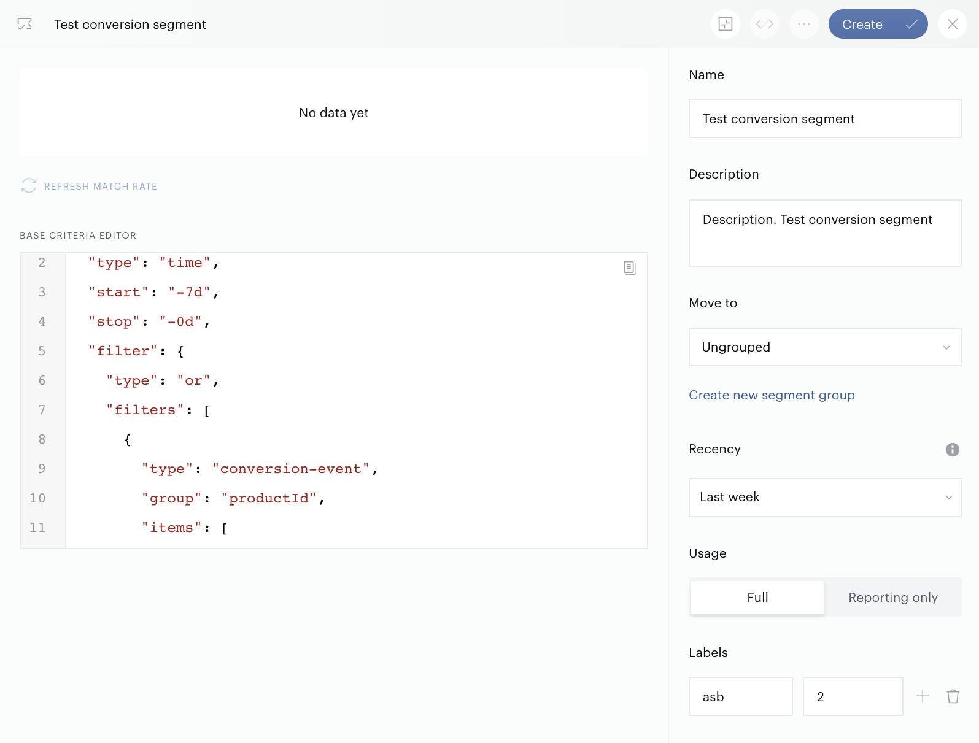This screenshot has height=743, width=979.
Task: Click the "stop": "-0d" line
Action: click(150, 321)
